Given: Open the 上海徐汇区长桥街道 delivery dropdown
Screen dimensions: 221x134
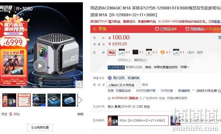Looking at the screenshot, I should click(x=123, y=85).
